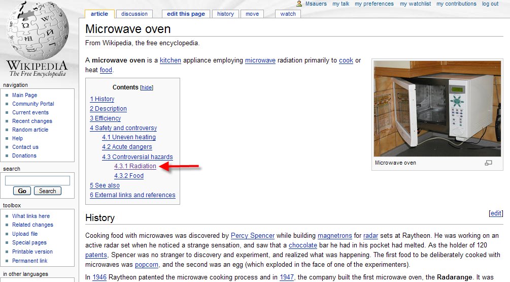
Task: Hide the Contents table
Action: pos(147,87)
